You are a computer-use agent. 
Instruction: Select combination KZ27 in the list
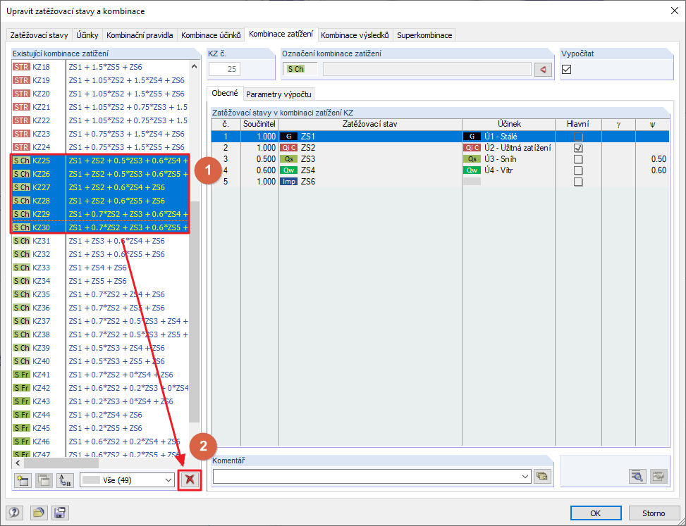coord(101,187)
